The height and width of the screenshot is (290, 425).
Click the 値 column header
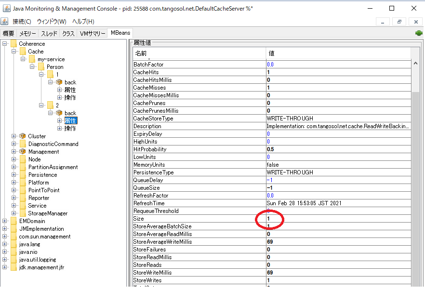point(338,53)
